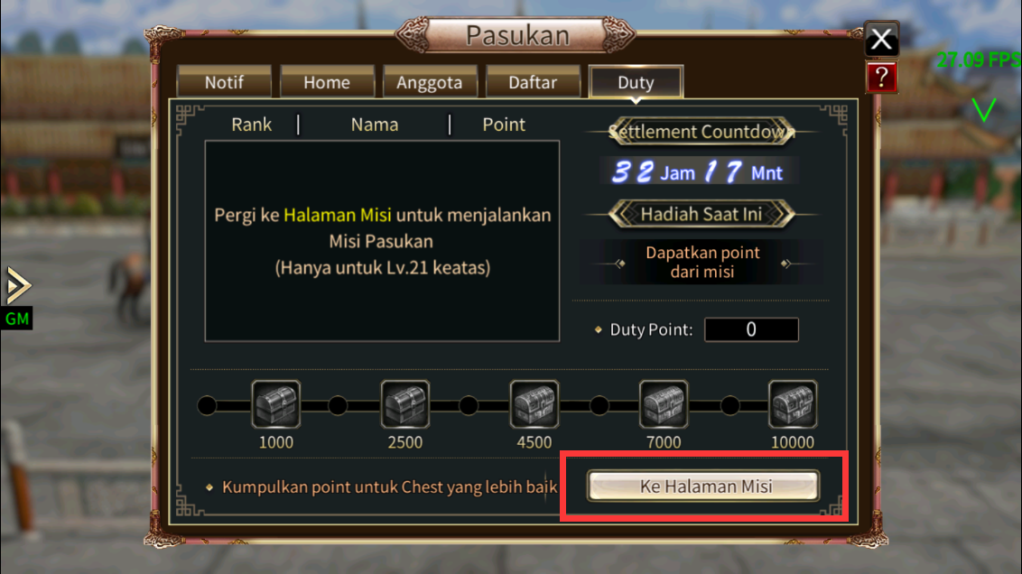The height and width of the screenshot is (574, 1022).
Task: Open the 1000 point reward chest
Action: (275, 404)
